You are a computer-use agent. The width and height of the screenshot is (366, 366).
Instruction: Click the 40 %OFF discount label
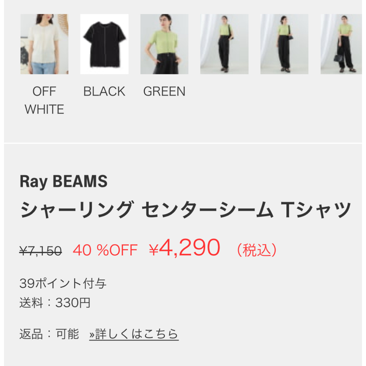coord(105,250)
